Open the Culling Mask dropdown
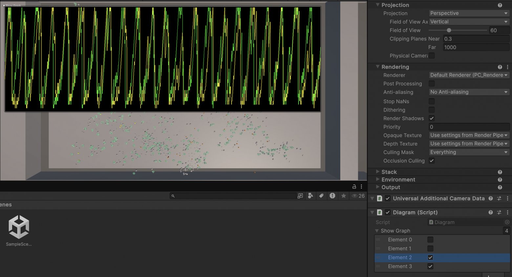512x277 pixels. (x=469, y=152)
